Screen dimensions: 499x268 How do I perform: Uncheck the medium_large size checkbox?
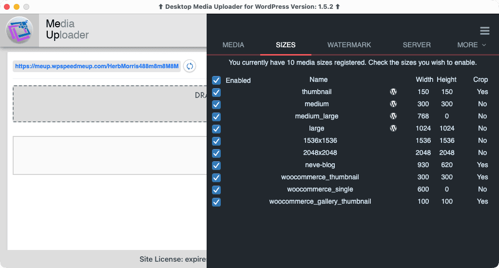click(216, 117)
